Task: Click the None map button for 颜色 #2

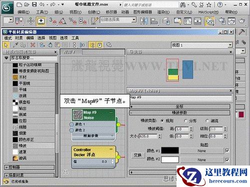Action: click(202, 160)
